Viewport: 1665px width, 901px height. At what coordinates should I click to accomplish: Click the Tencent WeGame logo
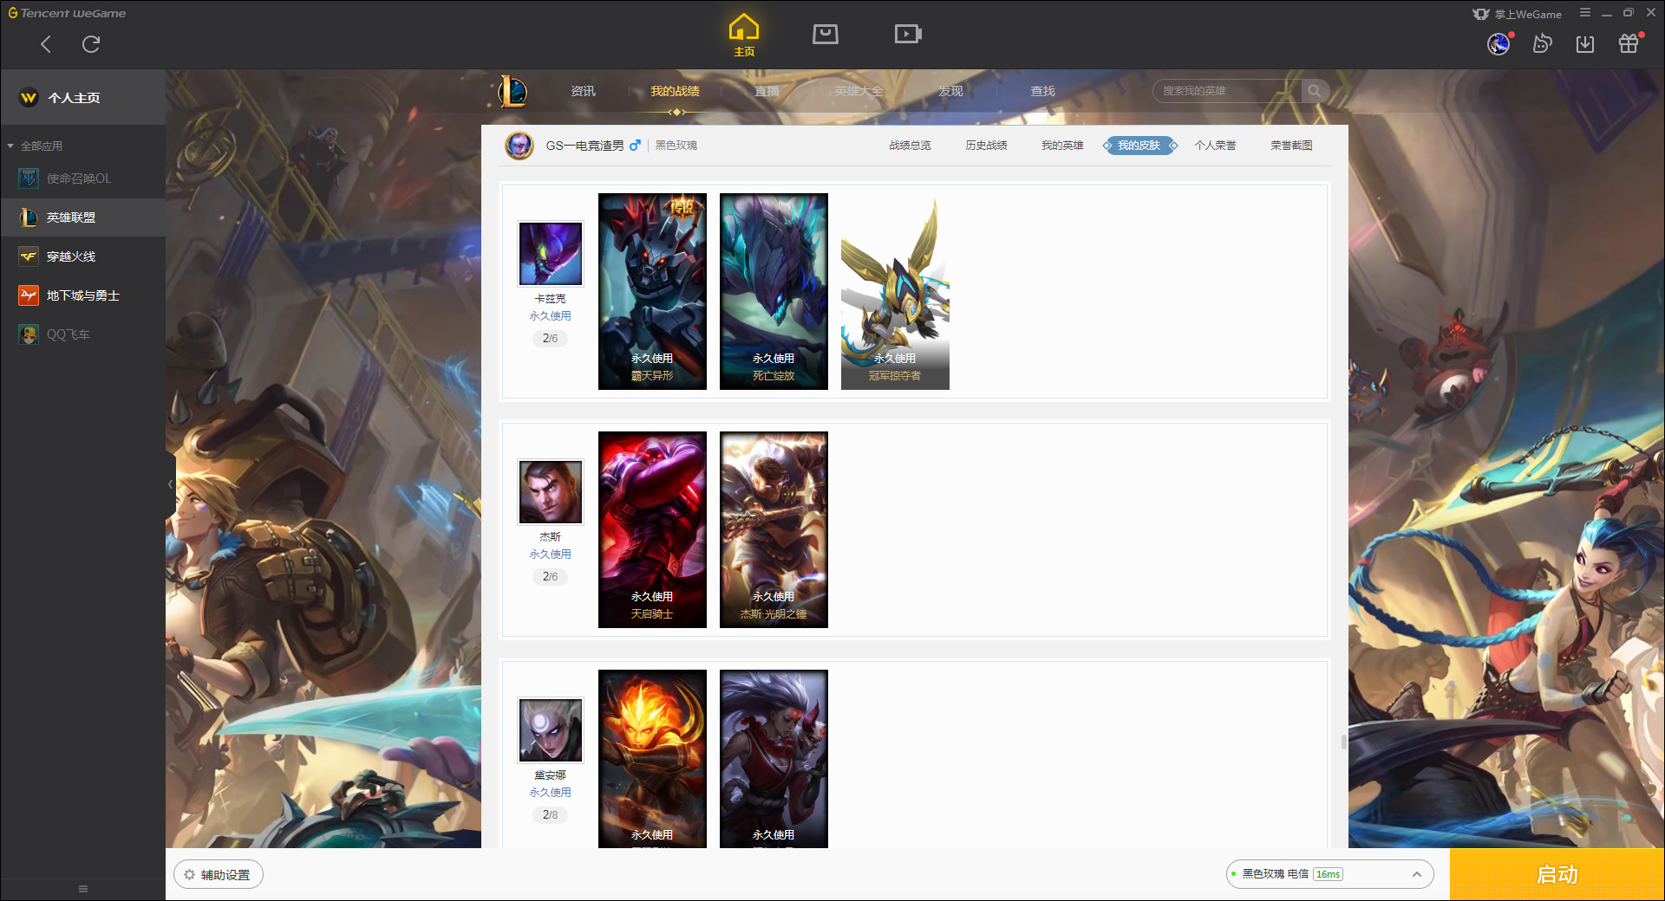67,13
